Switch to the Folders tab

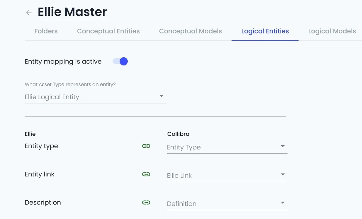pyautogui.click(x=46, y=31)
